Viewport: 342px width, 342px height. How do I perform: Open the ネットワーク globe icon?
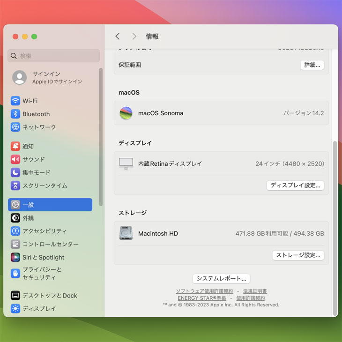[15, 127]
